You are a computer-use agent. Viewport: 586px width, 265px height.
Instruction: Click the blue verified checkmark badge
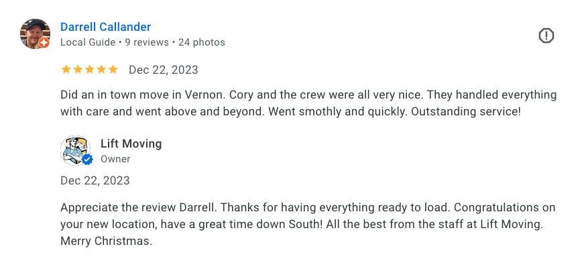(87, 160)
